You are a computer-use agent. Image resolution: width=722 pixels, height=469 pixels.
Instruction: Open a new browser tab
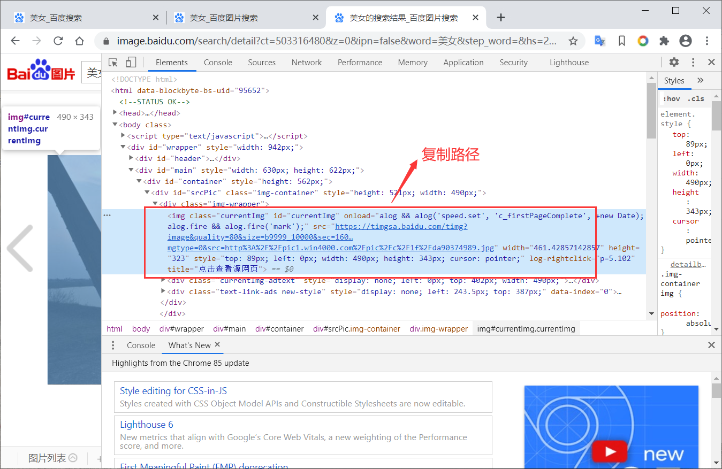click(501, 18)
